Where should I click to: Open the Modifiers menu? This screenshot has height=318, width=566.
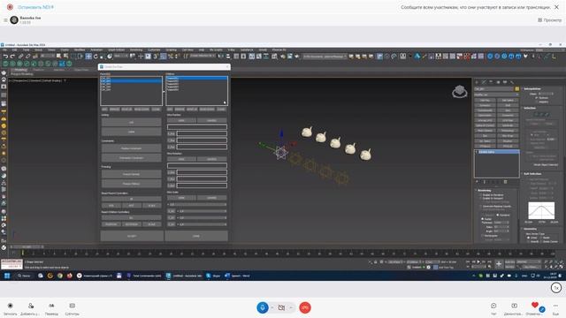(80, 49)
